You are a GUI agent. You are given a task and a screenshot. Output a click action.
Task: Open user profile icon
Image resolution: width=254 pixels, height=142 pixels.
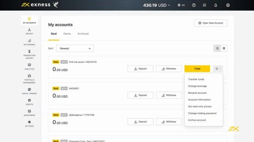pyautogui.click(x=228, y=5)
